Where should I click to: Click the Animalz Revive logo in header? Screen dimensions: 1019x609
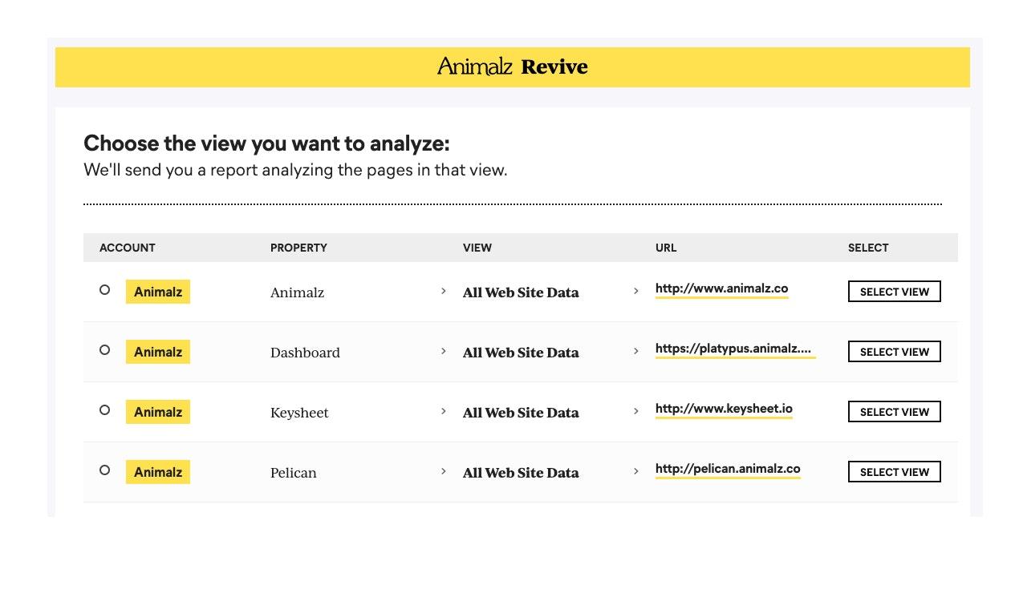tap(512, 67)
